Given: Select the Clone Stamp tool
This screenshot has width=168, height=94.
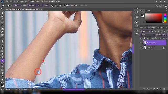Looking at the screenshot, I should point(2,41).
